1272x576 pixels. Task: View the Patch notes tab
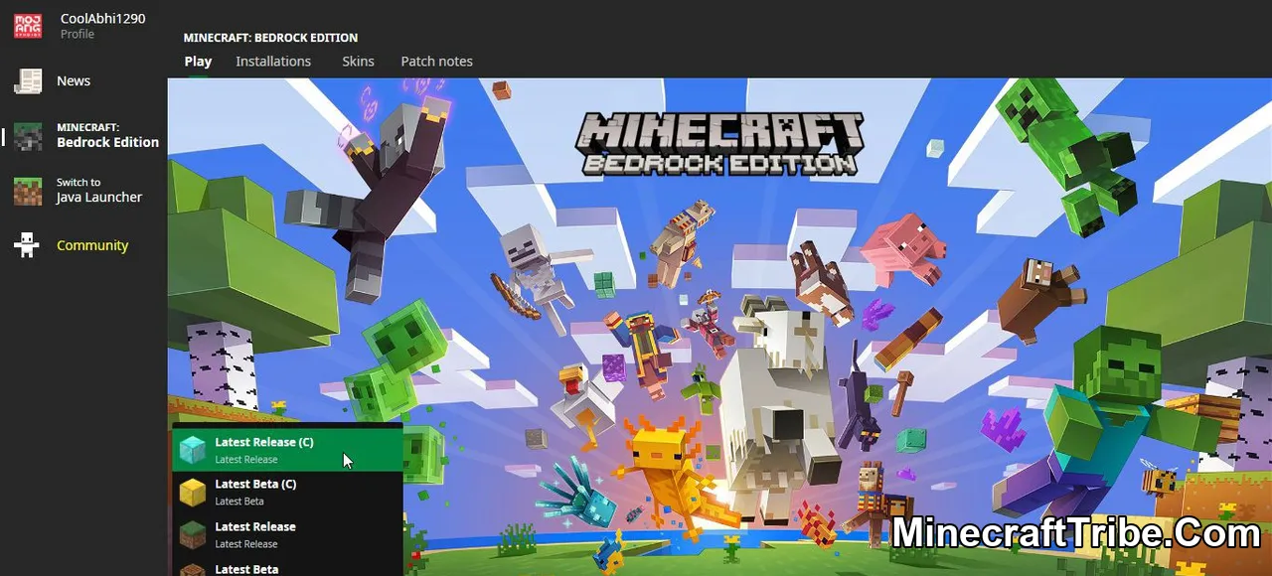click(x=436, y=62)
